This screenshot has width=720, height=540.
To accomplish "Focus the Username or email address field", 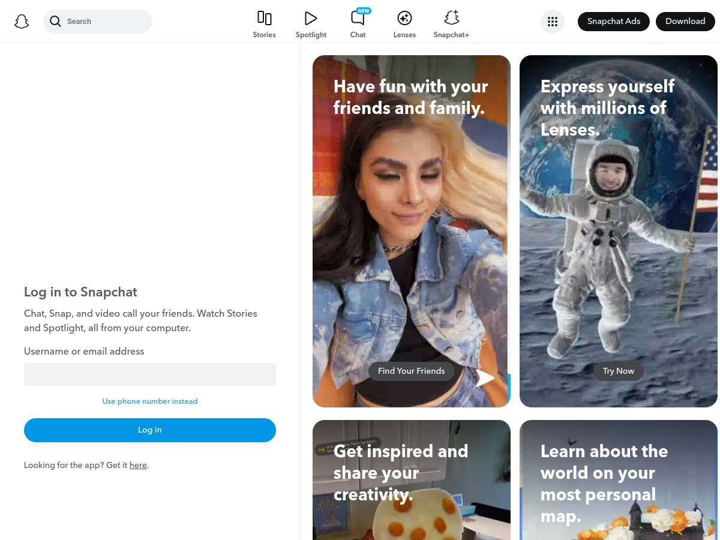I will (x=150, y=374).
